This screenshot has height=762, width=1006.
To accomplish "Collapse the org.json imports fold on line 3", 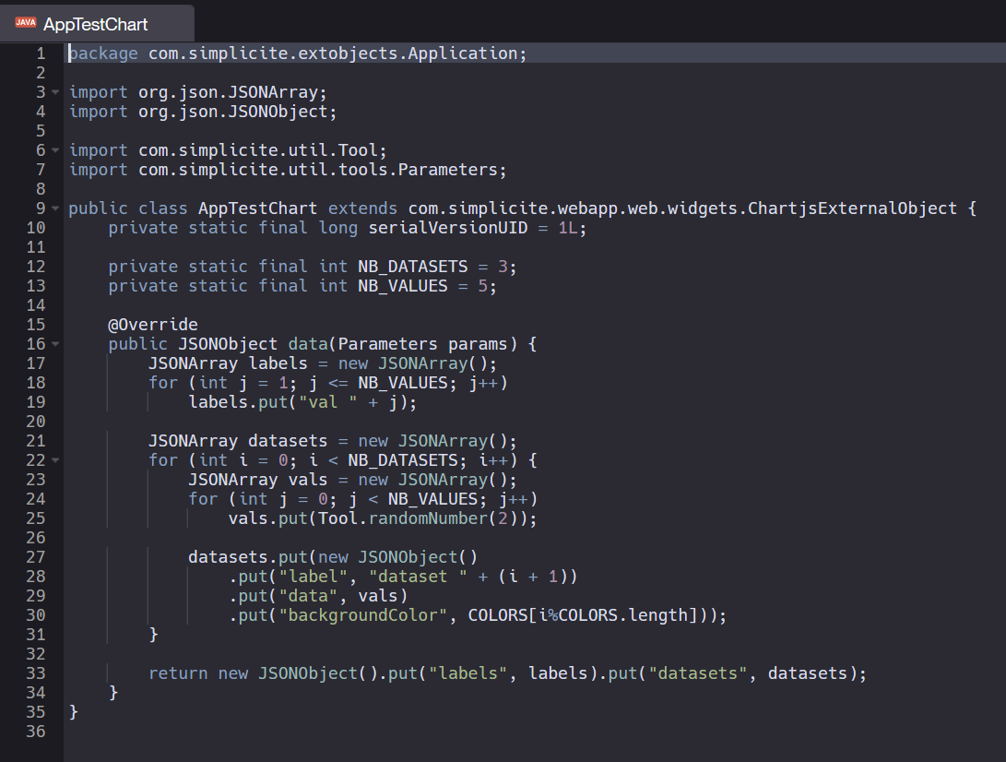I will click(56, 92).
